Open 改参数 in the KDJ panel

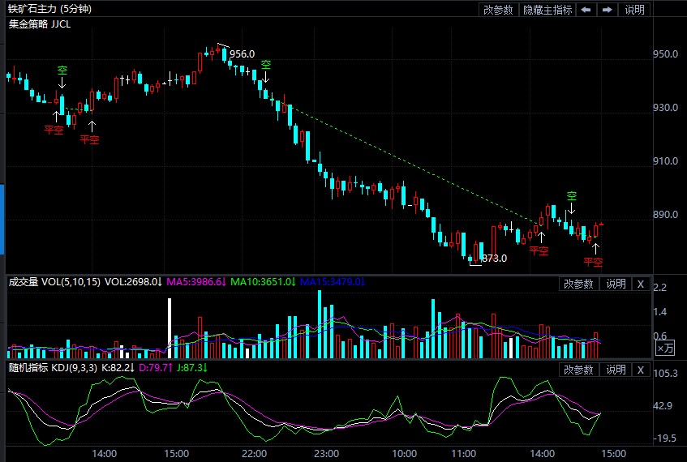pos(579,370)
